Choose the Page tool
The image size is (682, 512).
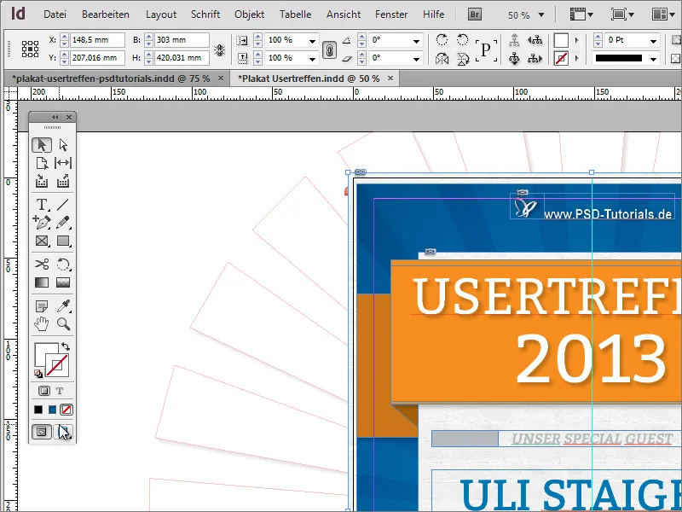42,163
